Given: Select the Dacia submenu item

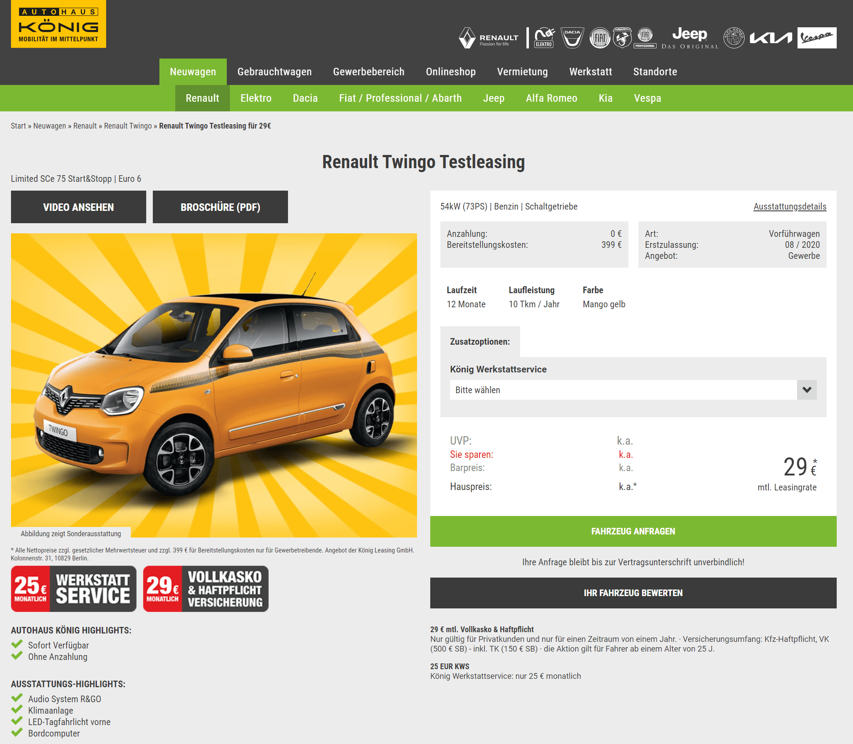Looking at the screenshot, I should (305, 98).
